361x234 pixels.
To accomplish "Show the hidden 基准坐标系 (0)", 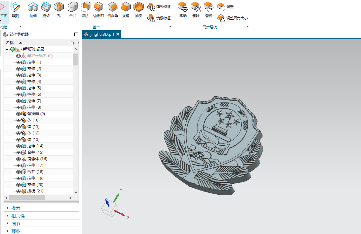I will [x=18, y=56].
